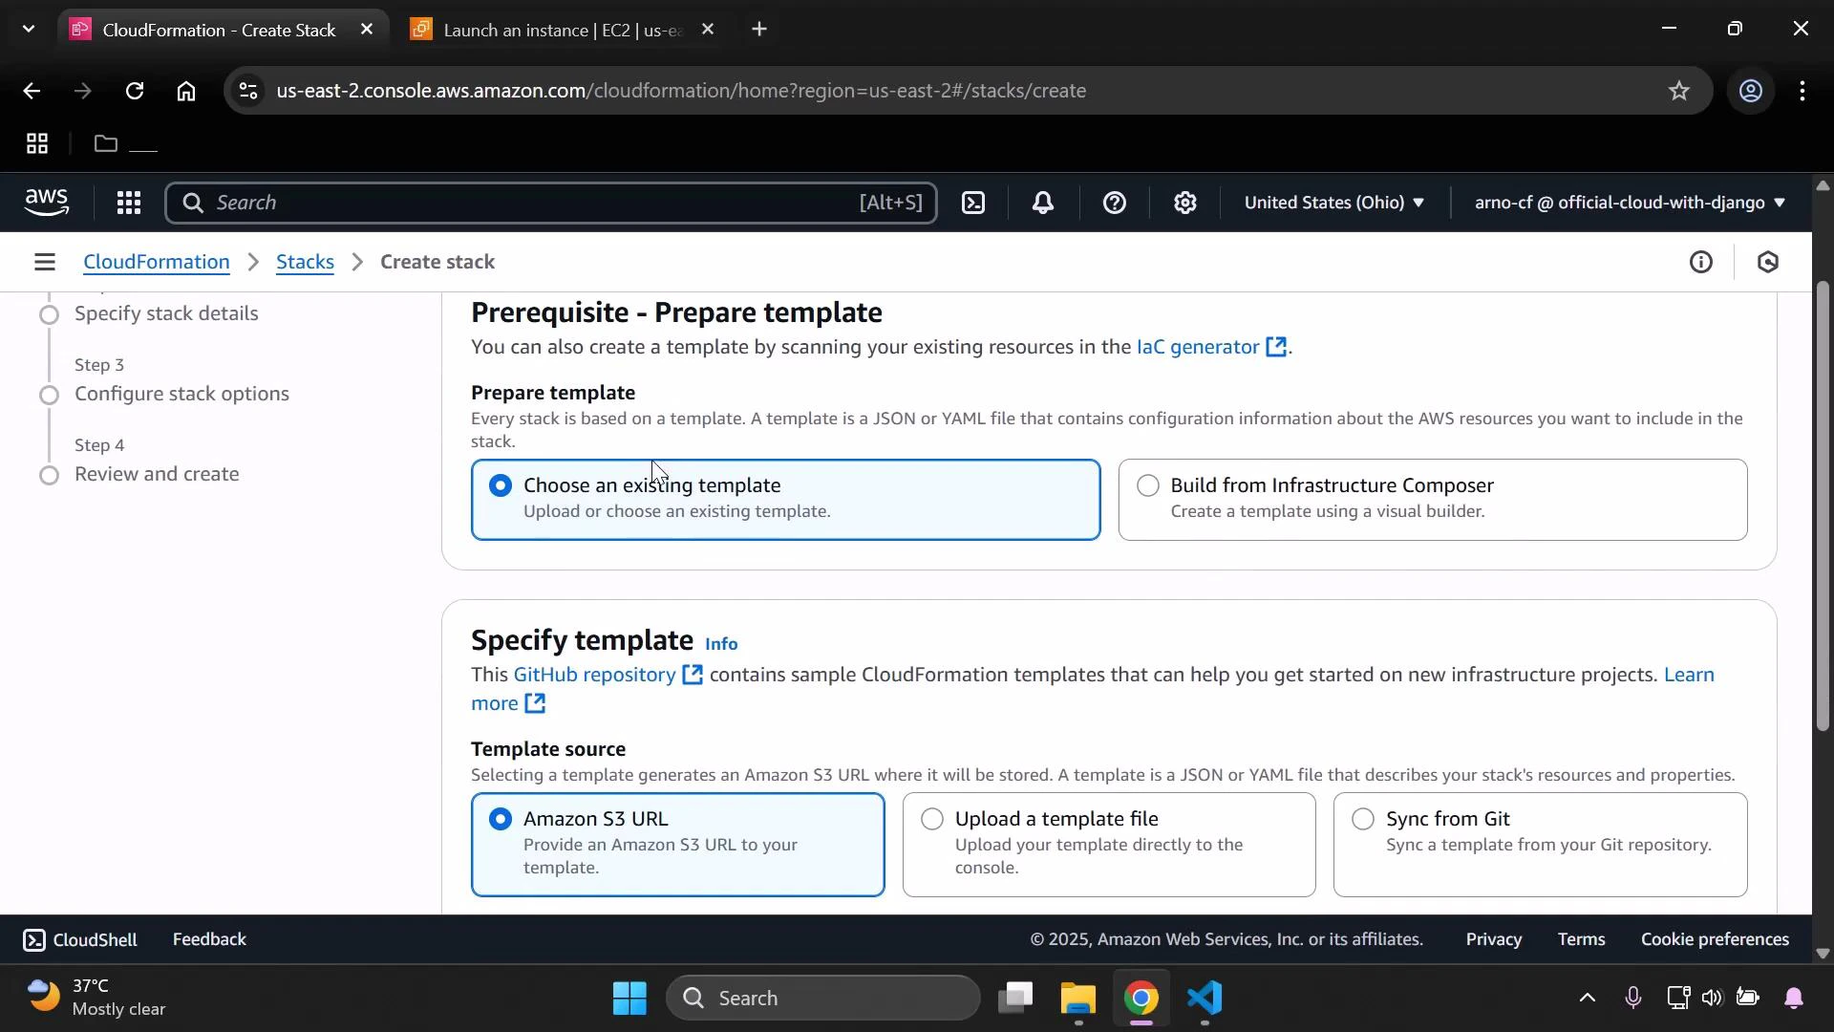Open the United States (Ohio) region dropdown
Image resolution: width=1834 pixels, height=1032 pixels.
click(x=1334, y=203)
